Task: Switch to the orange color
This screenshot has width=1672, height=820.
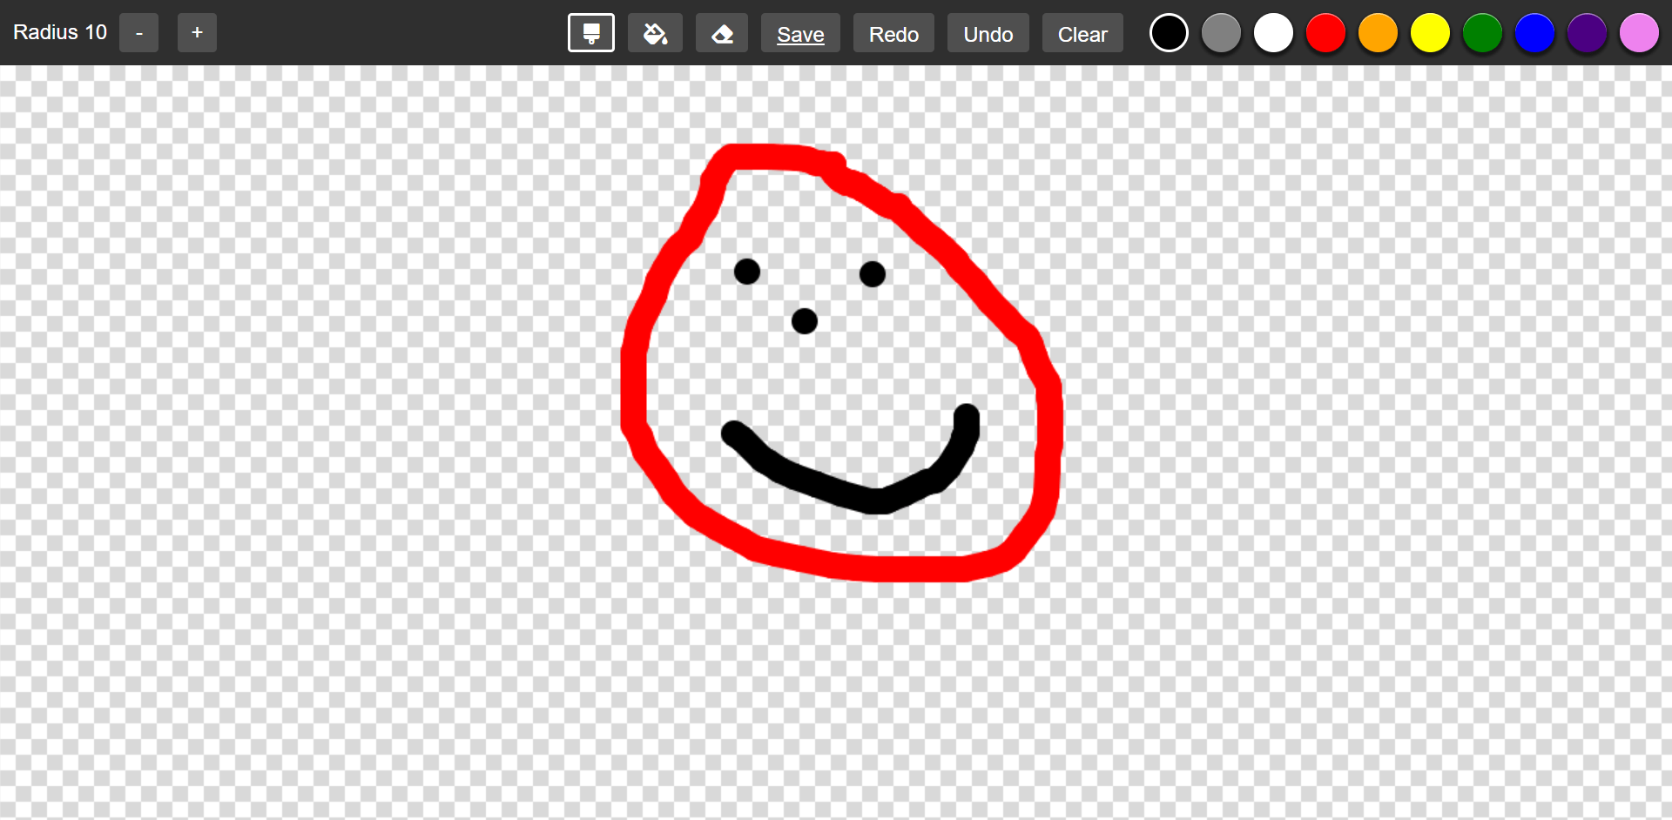Action: pos(1378,32)
